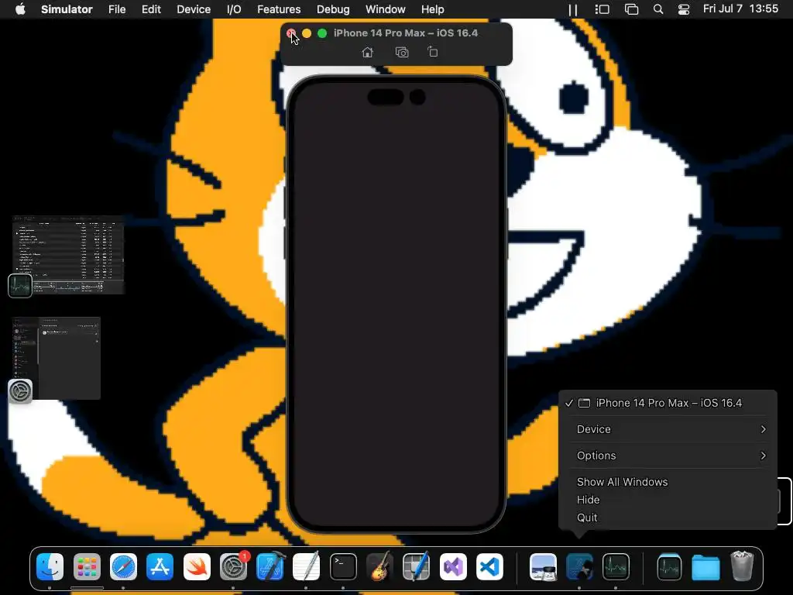Open the minimized Activity Monitor window in Dock
Image resolution: width=793 pixels, height=595 pixels.
[669, 566]
